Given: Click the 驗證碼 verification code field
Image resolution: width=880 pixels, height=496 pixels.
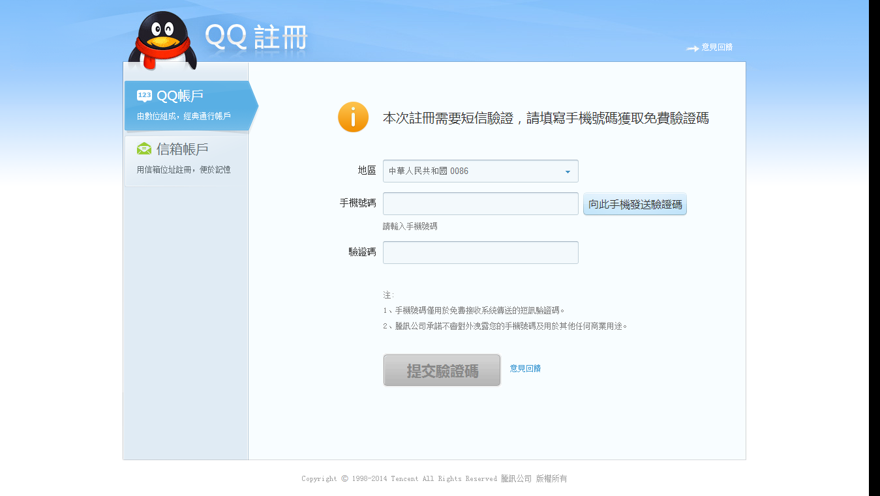Looking at the screenshot, I should (x=480, y=252).
